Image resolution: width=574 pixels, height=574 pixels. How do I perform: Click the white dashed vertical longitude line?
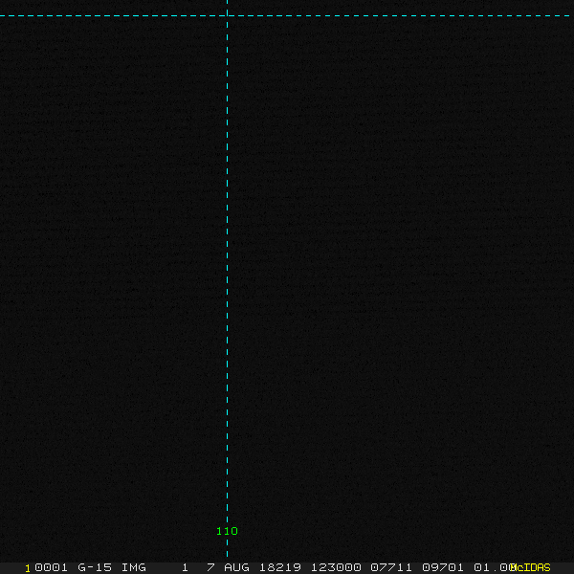[227, 287]
